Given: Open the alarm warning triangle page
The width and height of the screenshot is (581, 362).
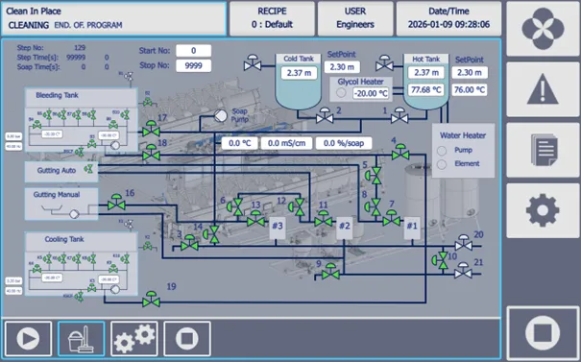Looking at the screenshot, I should (543, 89).
